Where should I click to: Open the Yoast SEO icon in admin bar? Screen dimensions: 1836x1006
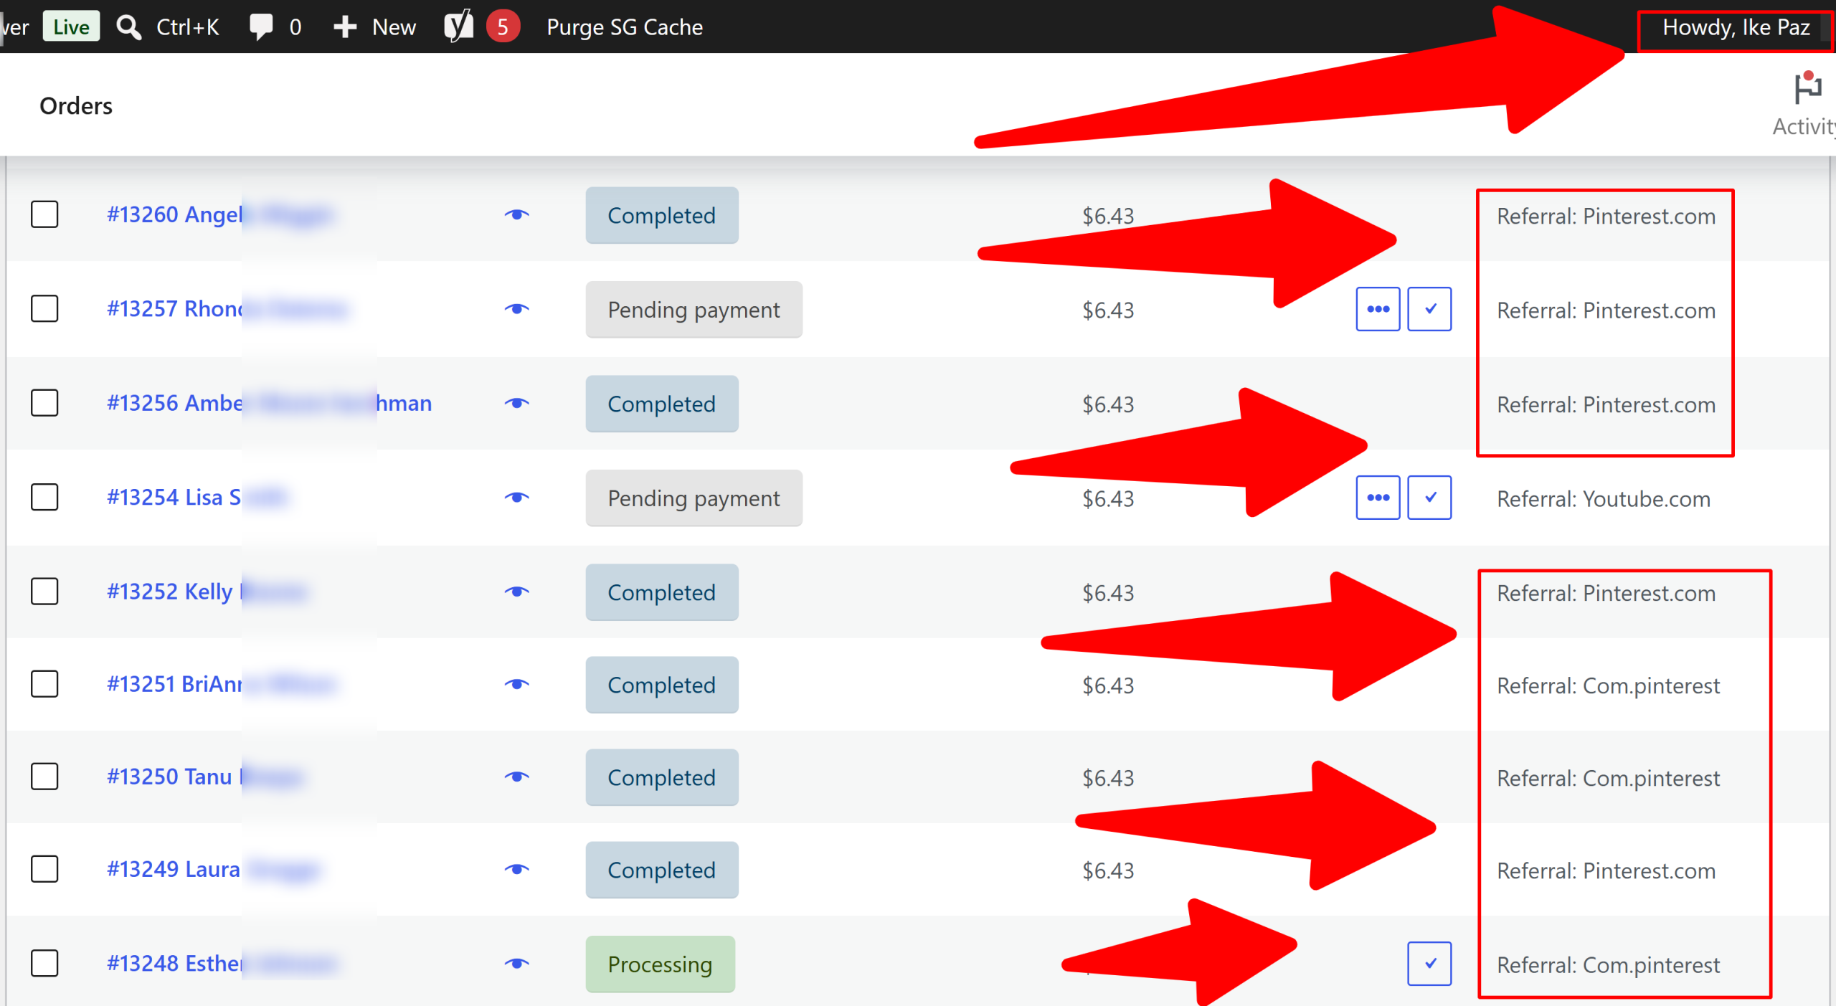click(x=459, y=27)
